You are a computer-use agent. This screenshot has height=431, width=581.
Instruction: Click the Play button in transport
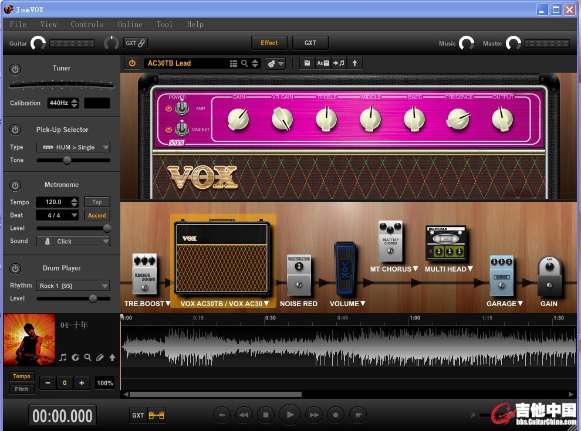(x=290, y=415)
